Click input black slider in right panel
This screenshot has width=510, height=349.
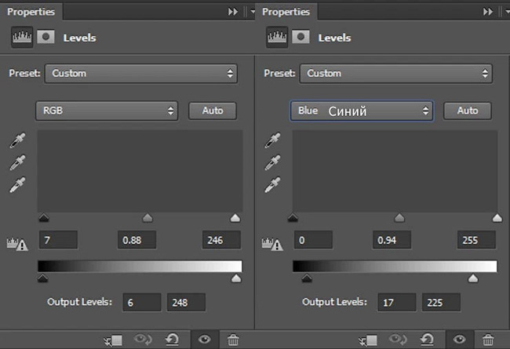click(293, 217)
